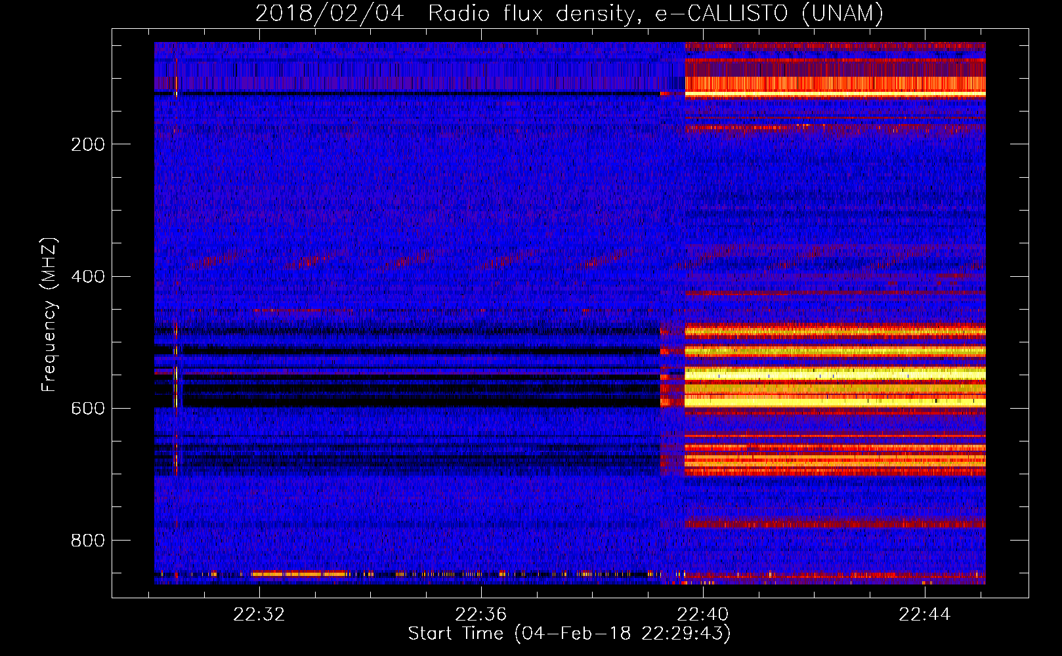The width and height of the screenshot is (1062, 656).
Task: Select the 'Frequency (MHZ)' axis label
Action: [x=49, y=314]
